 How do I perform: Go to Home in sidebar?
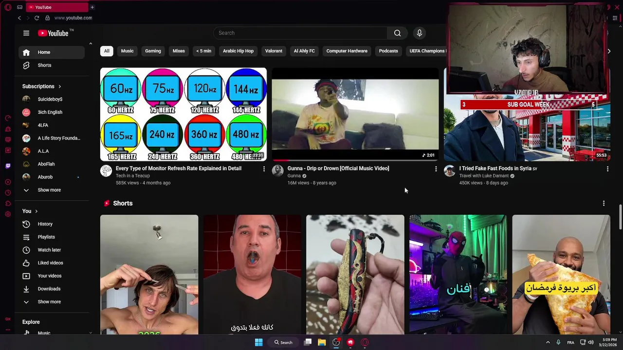[x=52, y=52]
